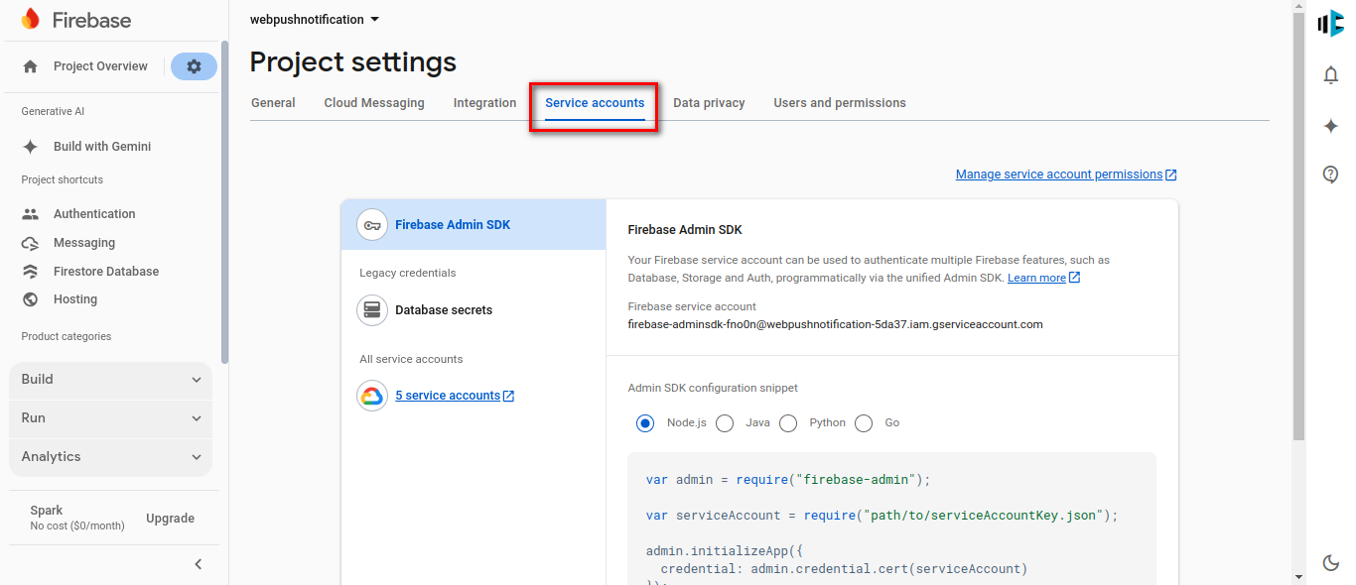Click the project settings gear icon

click(194, 66)
